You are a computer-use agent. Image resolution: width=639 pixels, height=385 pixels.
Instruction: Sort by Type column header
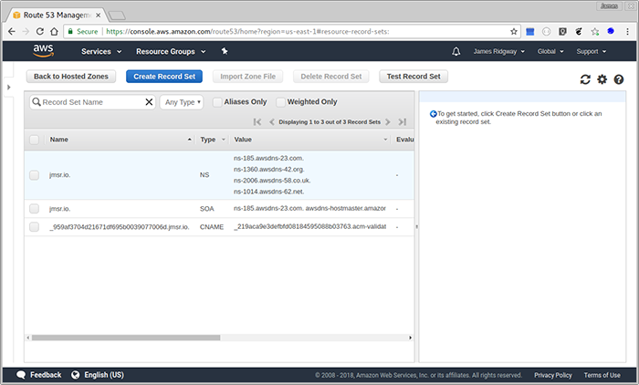point(208,140)
